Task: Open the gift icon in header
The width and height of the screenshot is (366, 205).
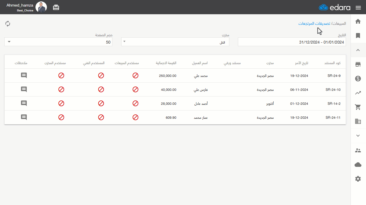Action: click(x=56, y=7)
